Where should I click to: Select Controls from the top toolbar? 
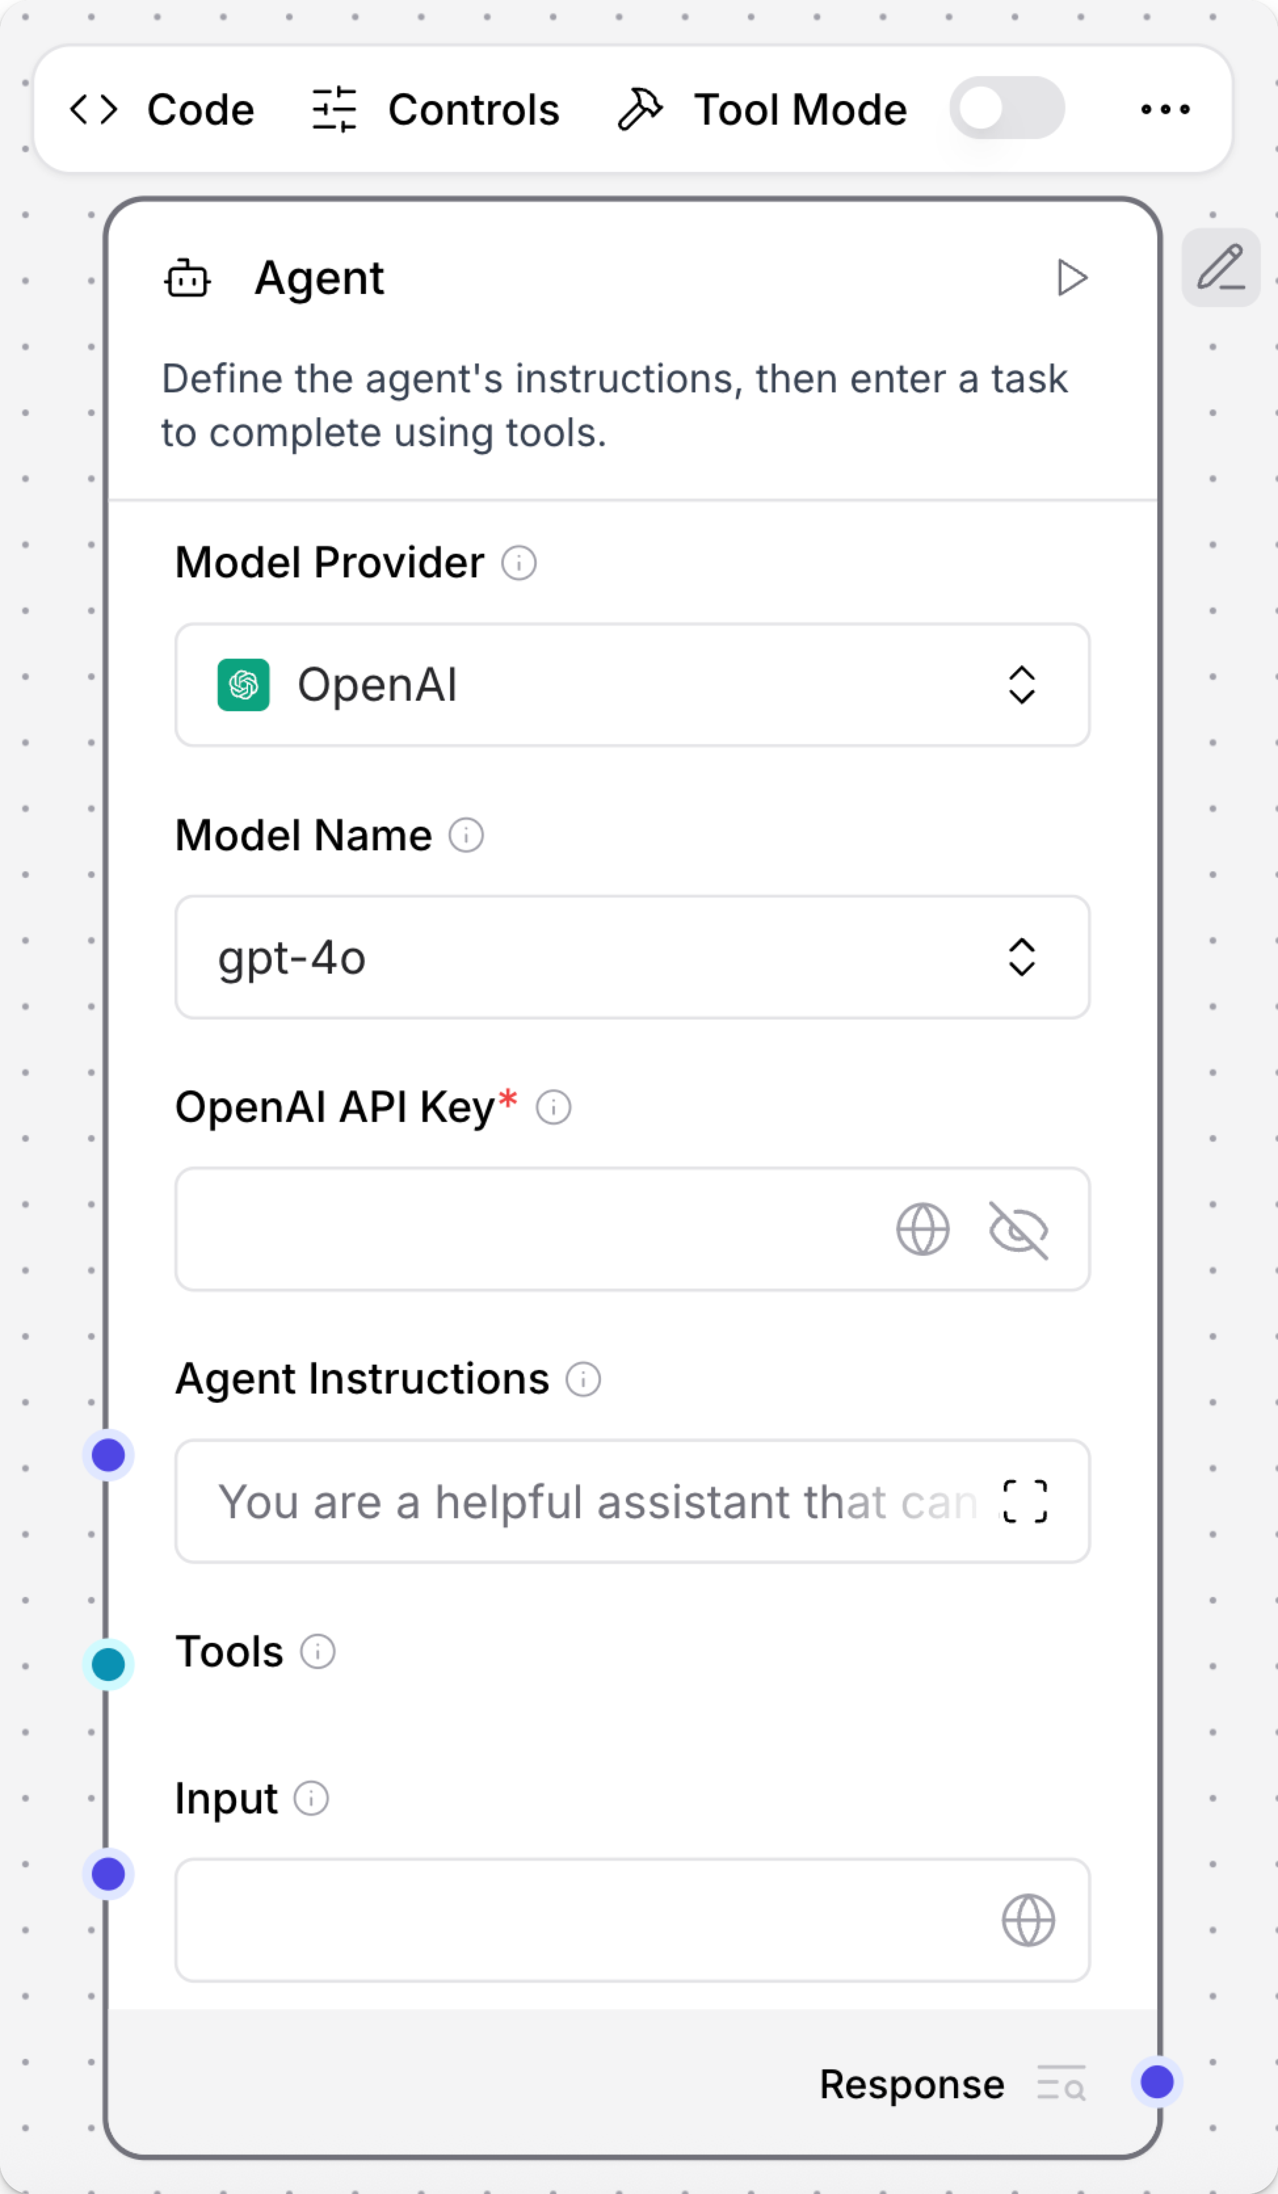[473, 110]
